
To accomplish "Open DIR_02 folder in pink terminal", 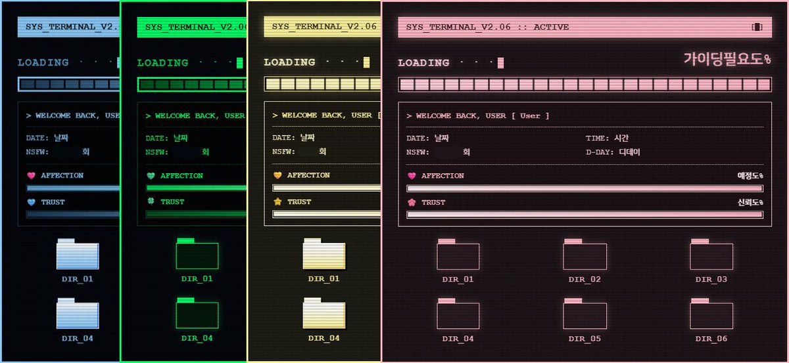I will [585, 255].
